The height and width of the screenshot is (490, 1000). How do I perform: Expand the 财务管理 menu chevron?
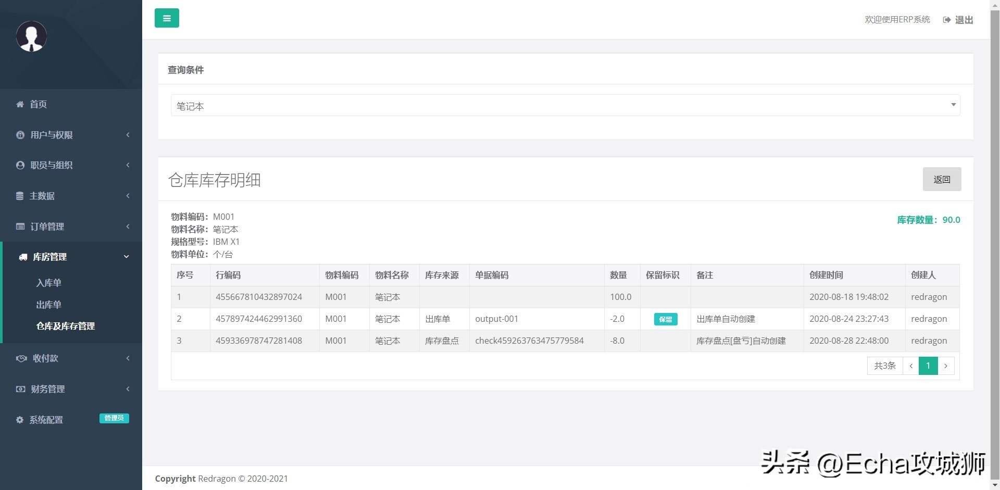tap(128, 389)
